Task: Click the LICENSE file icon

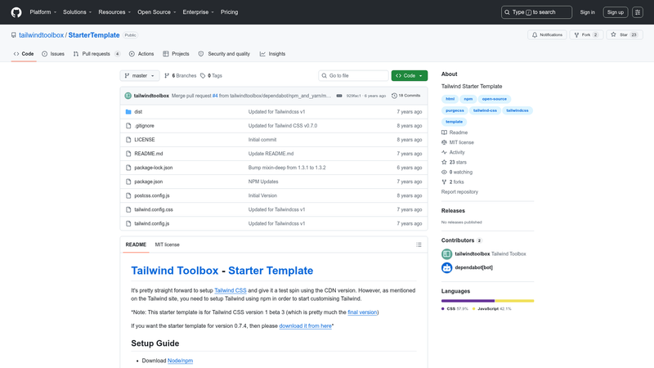Action: pyautogui.click(x=128, y=140)
